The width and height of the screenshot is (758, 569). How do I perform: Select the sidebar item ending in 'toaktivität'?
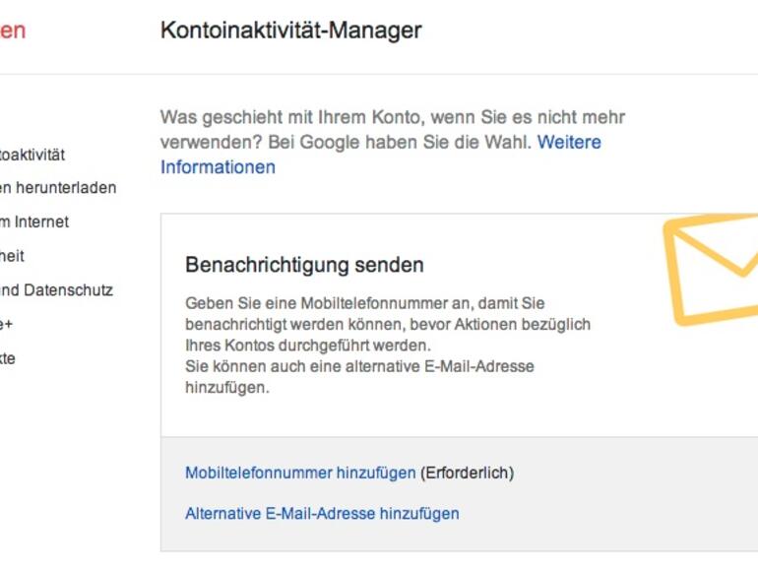coord(33,155)
